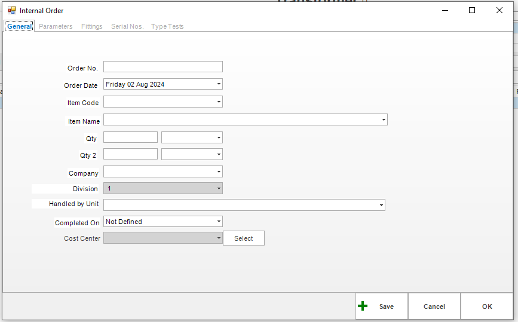Select the Serial Nos. tab
This screenshot has height=322, width=518.
click(x=127, y=26)
